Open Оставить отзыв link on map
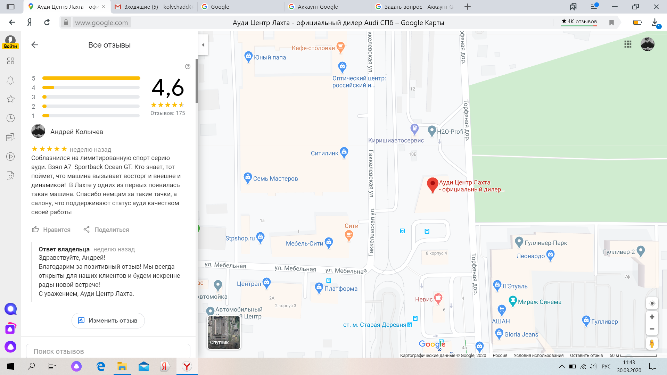 [x=586, y=355]
